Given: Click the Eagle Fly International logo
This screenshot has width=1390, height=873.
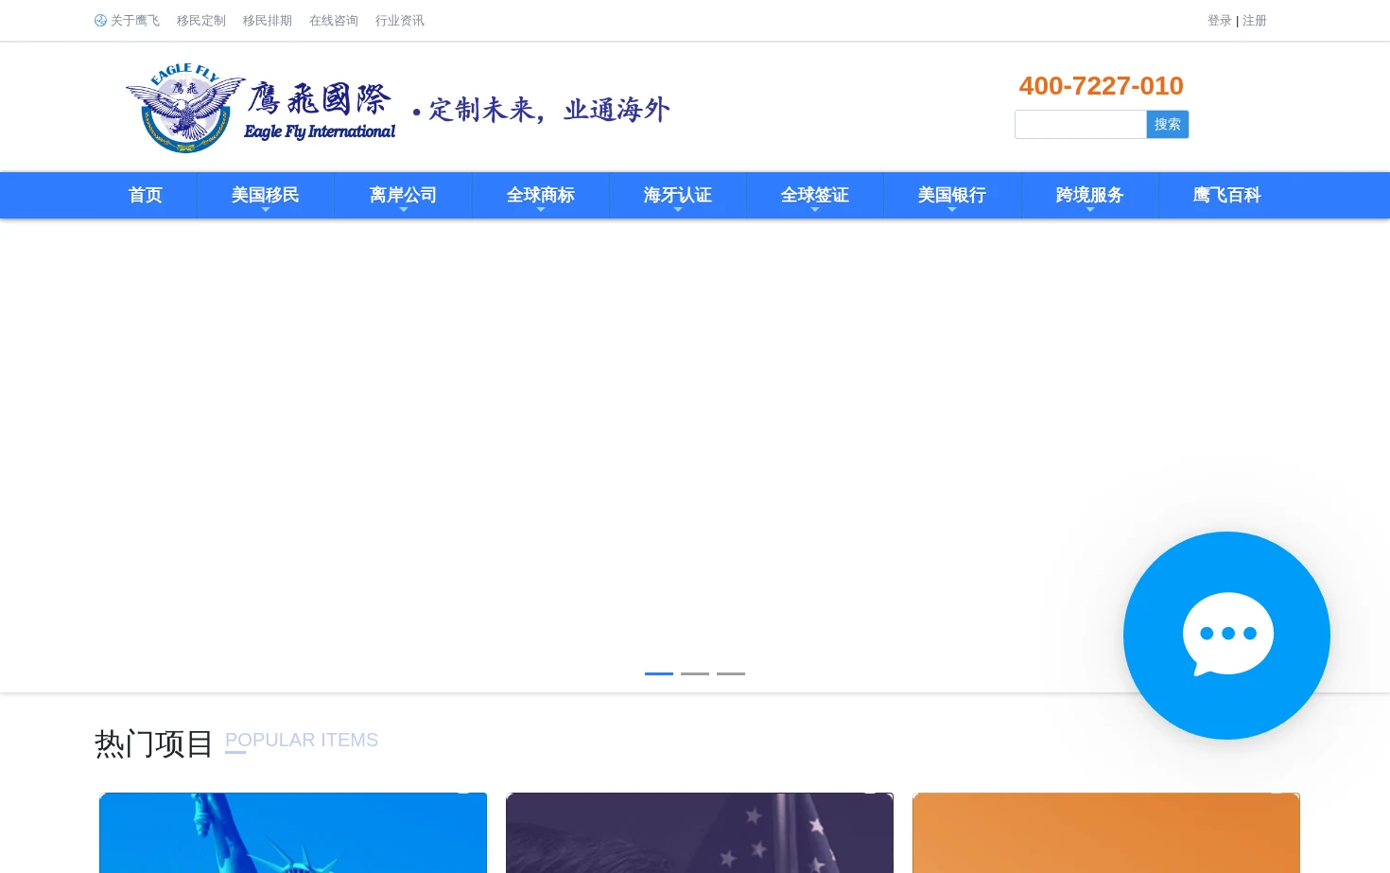Looking at the screenshot, I should [x=261, y=108].
